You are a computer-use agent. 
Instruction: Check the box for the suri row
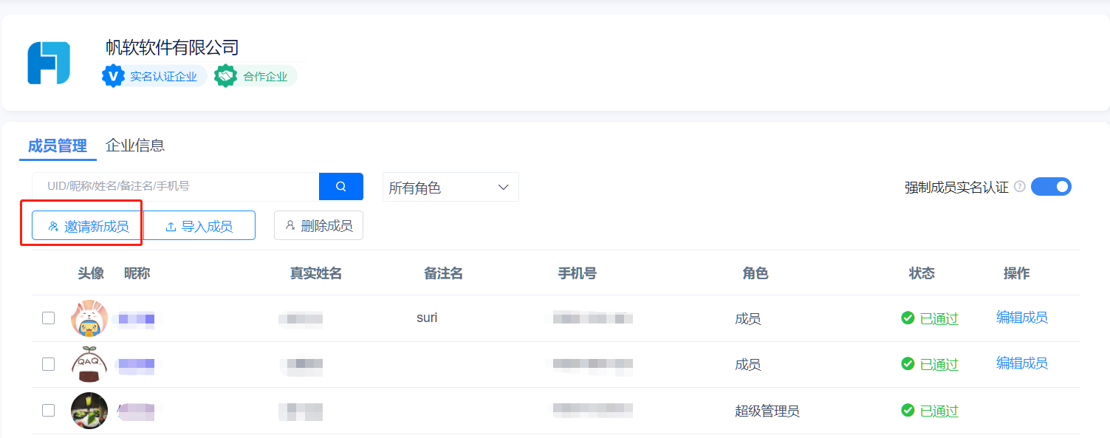[x=48, y=318]
